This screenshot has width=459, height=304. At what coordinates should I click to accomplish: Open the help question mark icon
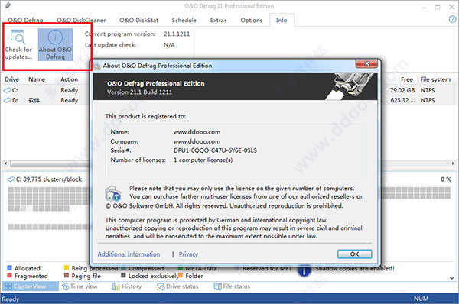tap(452, 19)
